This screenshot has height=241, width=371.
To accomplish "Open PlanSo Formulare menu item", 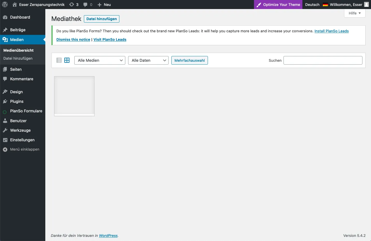I will pos(23,111).
